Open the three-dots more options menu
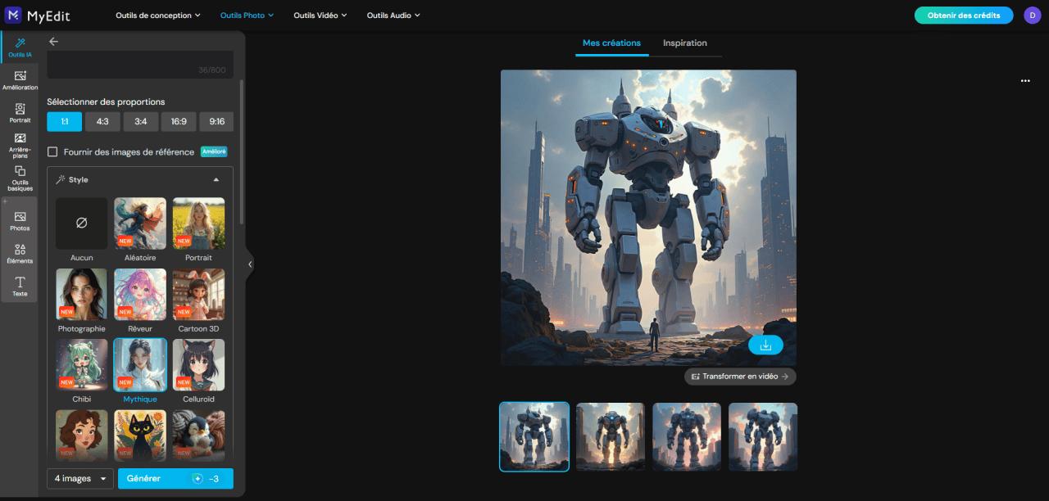 click(x=1025, y=81)
